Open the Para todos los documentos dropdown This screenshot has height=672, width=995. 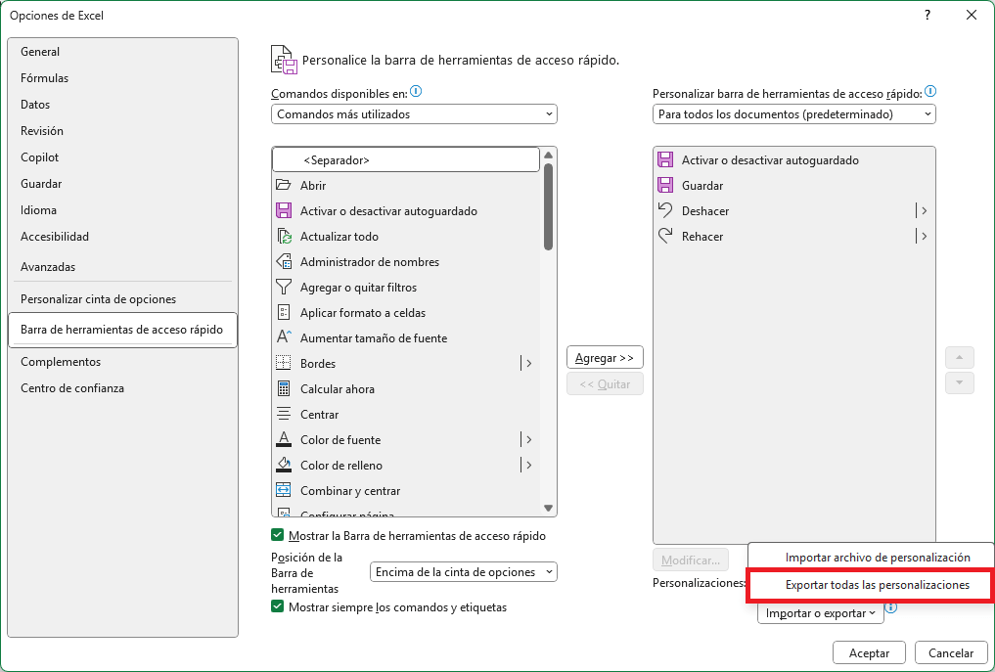[793, 114]
